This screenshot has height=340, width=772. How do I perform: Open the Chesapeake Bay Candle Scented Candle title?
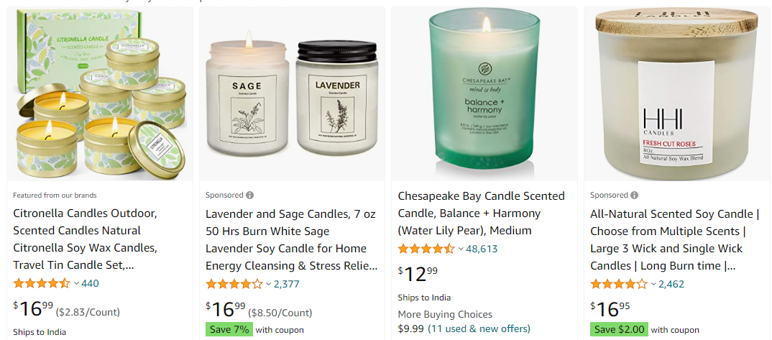point(481,213)
